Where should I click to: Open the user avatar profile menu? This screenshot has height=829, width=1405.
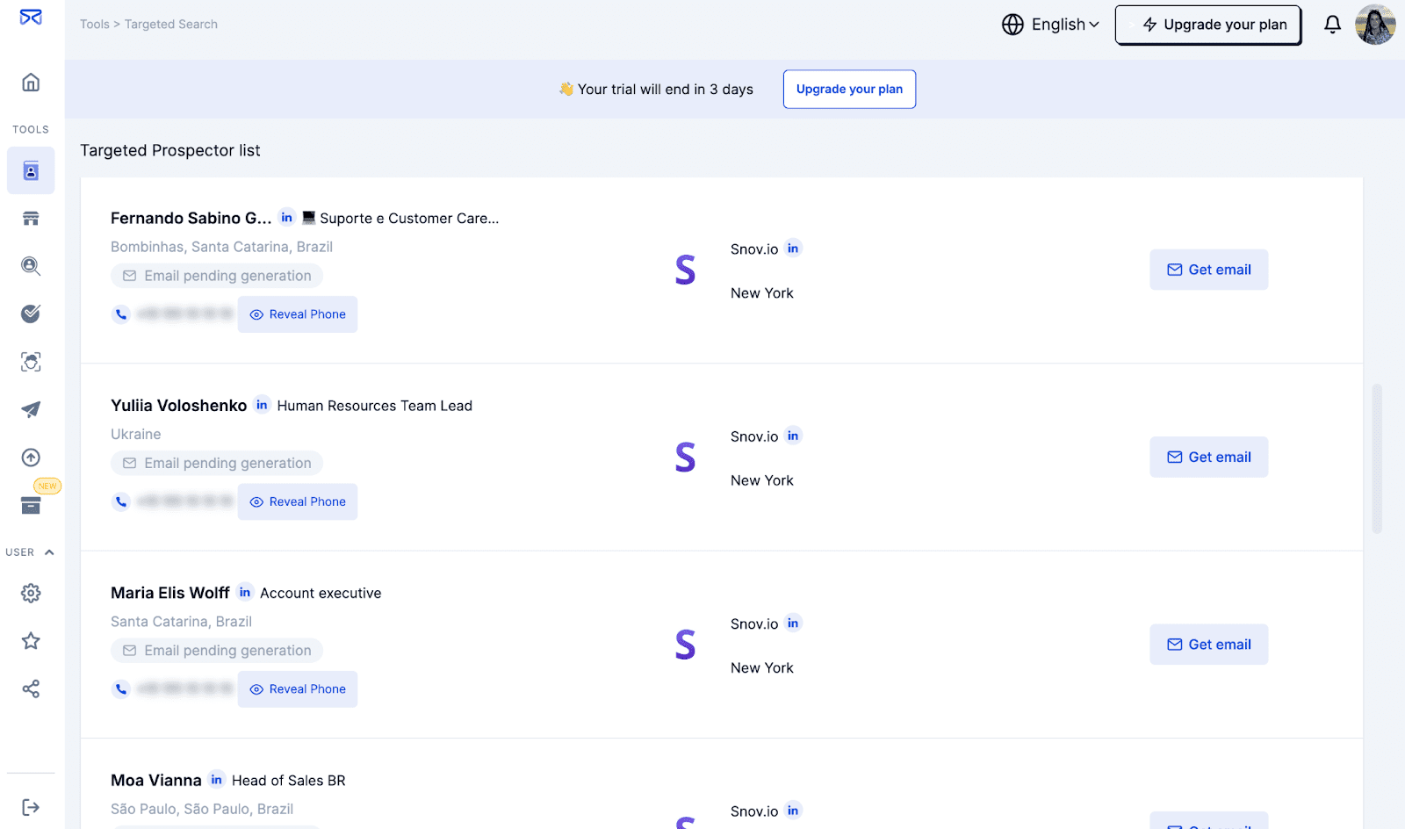coord(1374,25)
